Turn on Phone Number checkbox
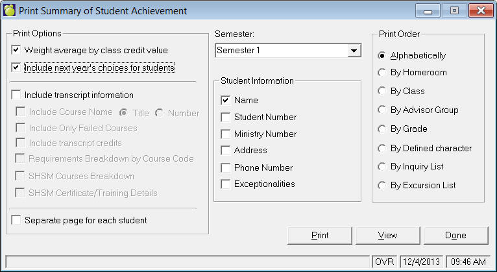Image resolution: width=497 pixels, height=272 pixels. click(x=225, y=168)
